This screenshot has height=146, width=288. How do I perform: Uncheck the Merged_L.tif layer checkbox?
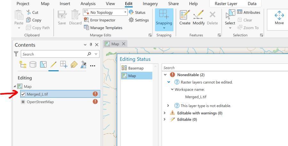[23, 94]
